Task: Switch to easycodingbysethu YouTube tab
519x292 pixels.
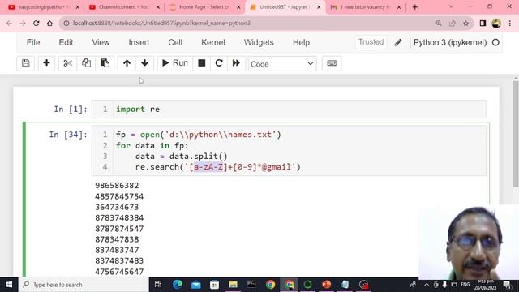Action: click(43, 7)
